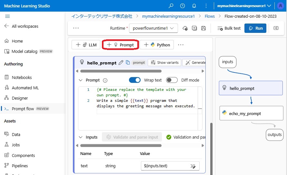Select hello_prompt node in graph
Screen dimensions: 287x175
click(251, 88)
